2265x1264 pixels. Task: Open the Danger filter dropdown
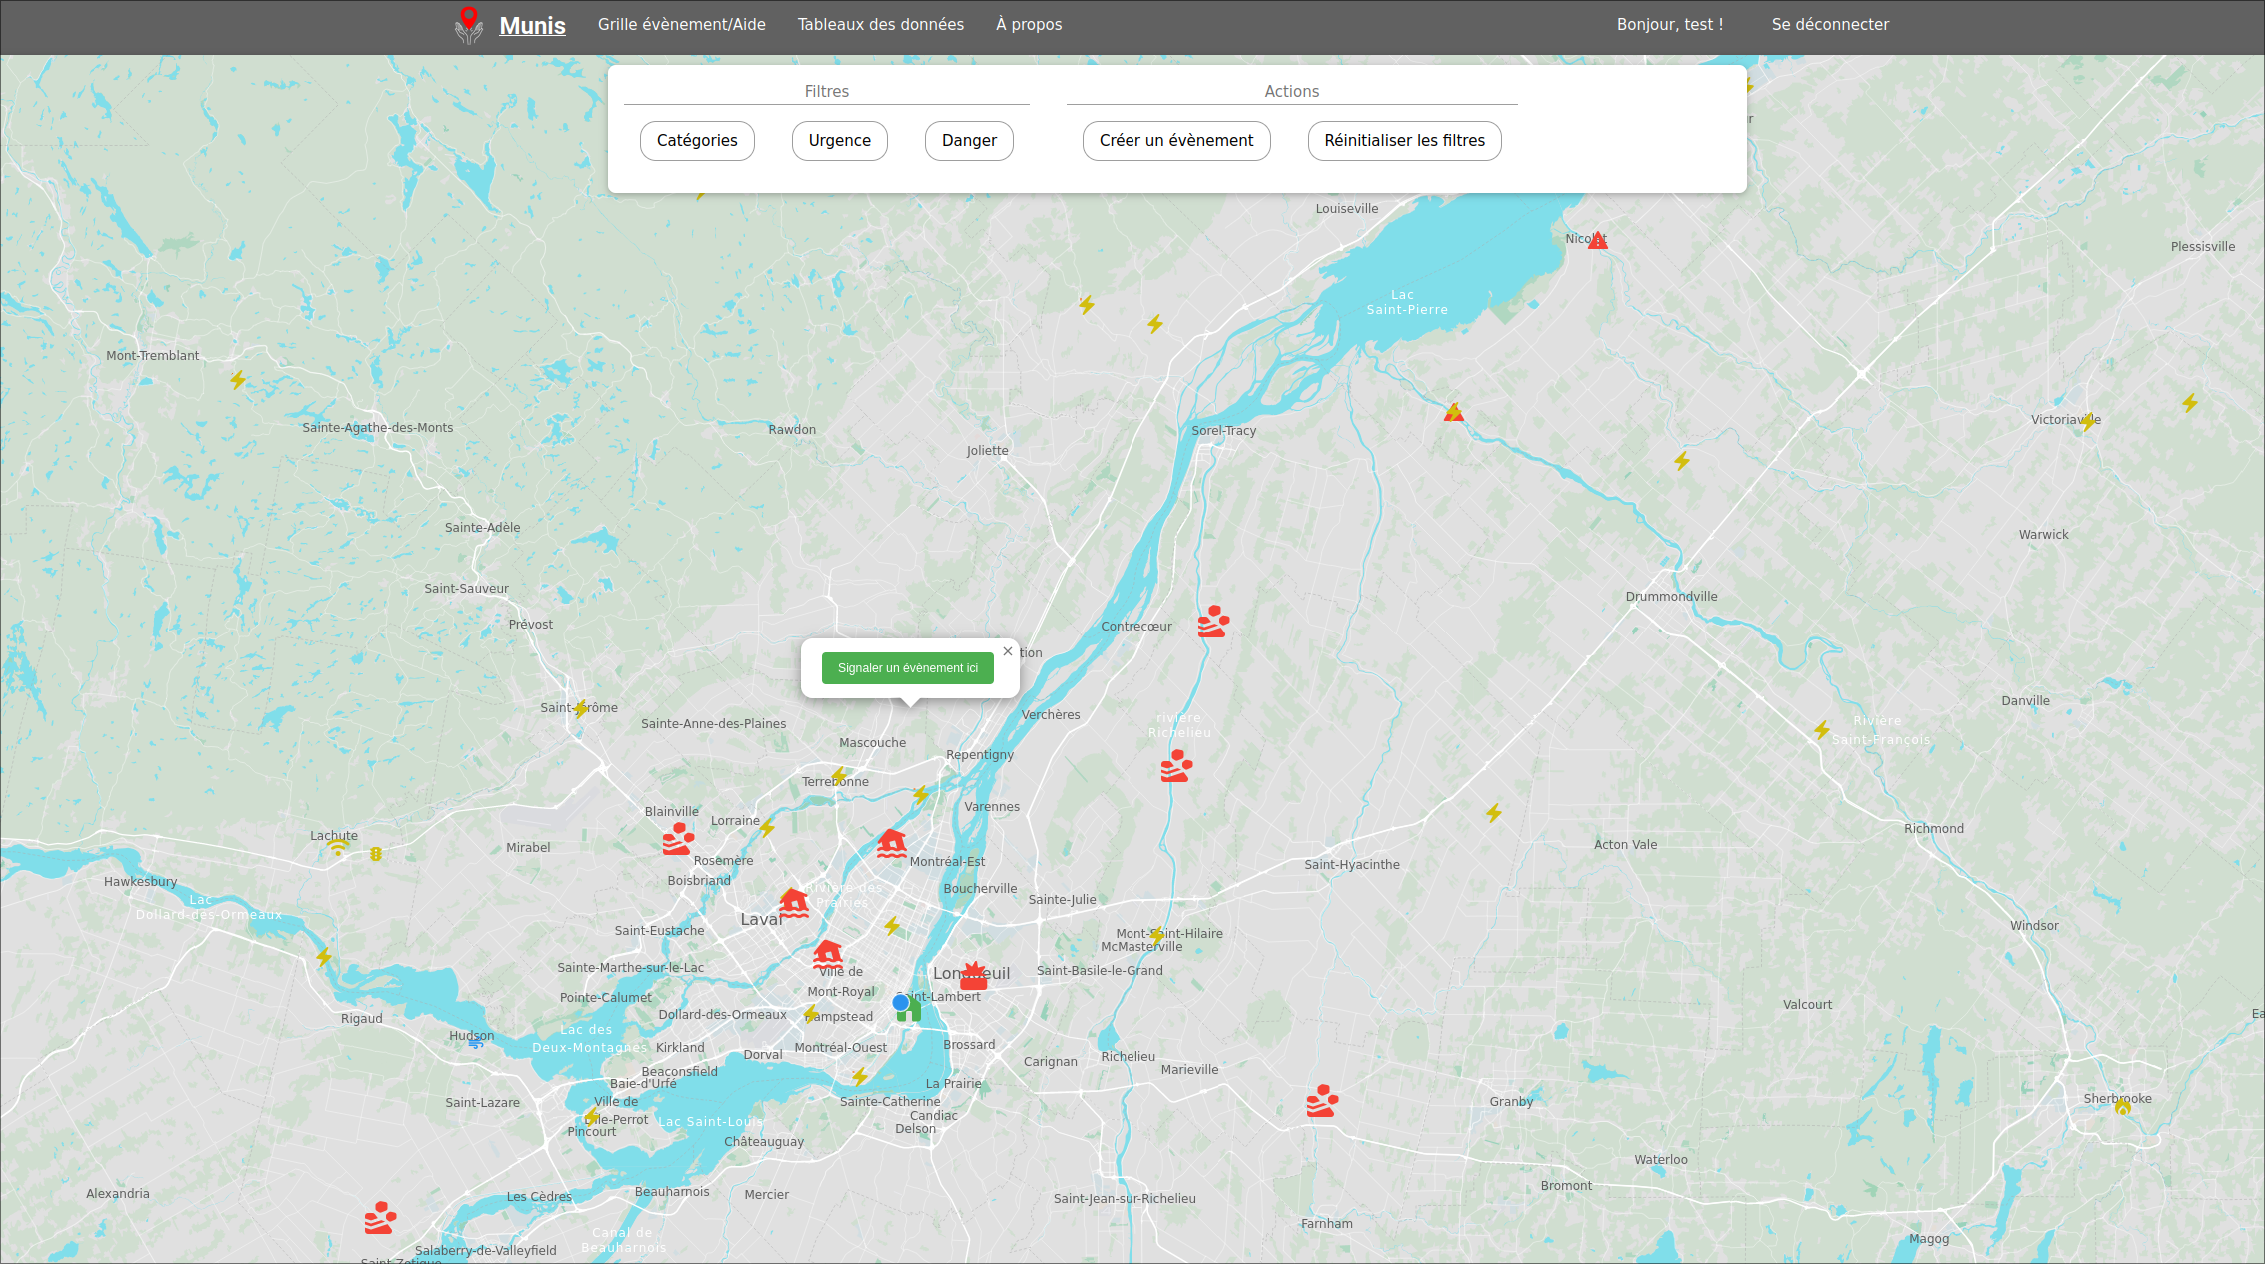pyautogui.click(x=968, y=141)
